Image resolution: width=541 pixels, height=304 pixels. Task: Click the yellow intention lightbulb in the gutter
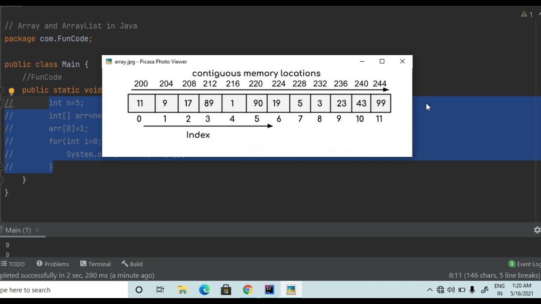[11, 91]
